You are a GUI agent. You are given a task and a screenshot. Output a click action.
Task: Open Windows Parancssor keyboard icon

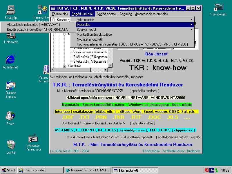[x=33, y=142]
